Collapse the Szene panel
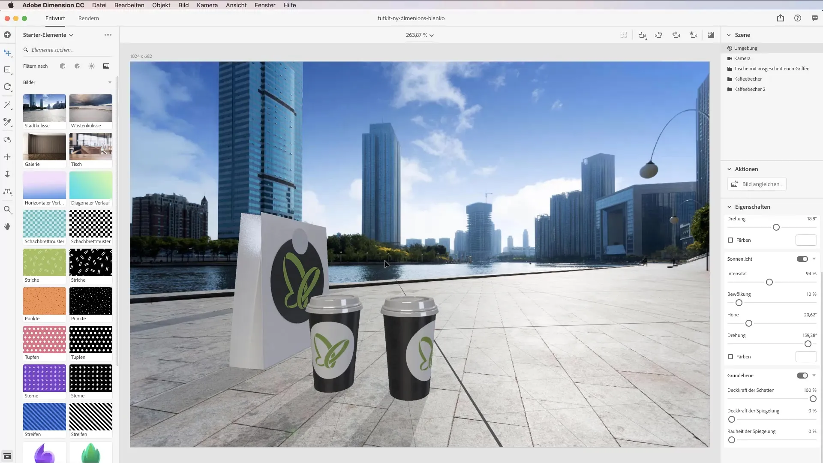This screenshot has height=463, width=823. (x=729, y=35)
